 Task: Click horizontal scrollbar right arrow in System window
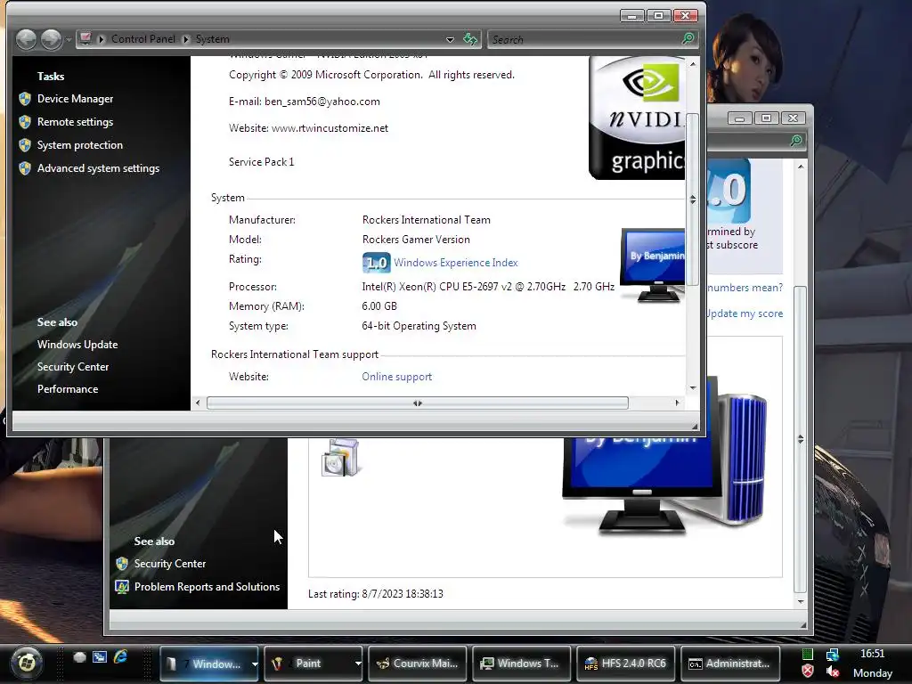pos(677,403)
